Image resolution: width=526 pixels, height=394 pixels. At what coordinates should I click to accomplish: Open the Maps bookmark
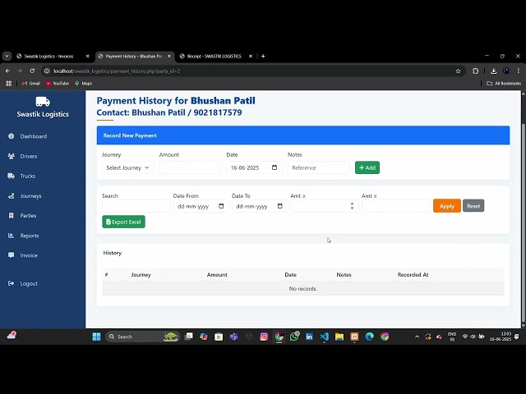click(x=84, y=84)
